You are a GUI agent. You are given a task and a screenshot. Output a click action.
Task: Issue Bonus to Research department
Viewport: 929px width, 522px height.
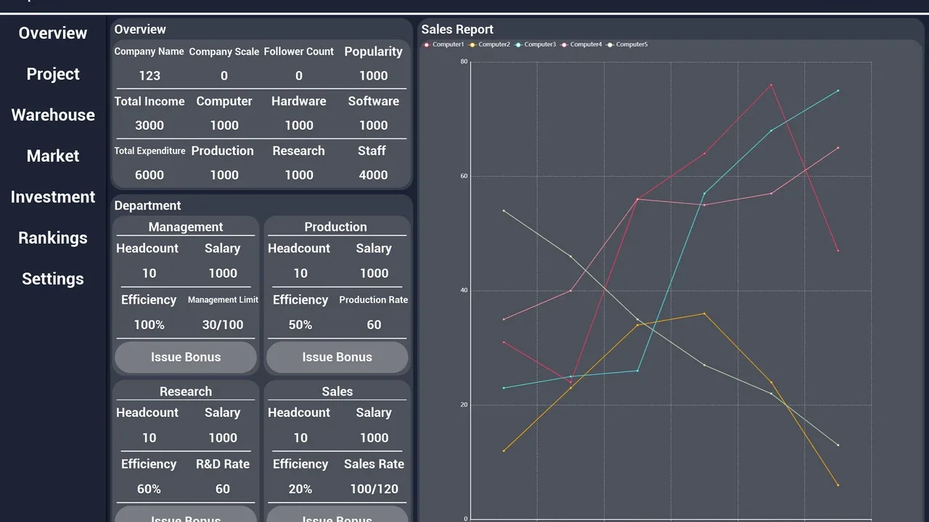click(x=186, y=514)
